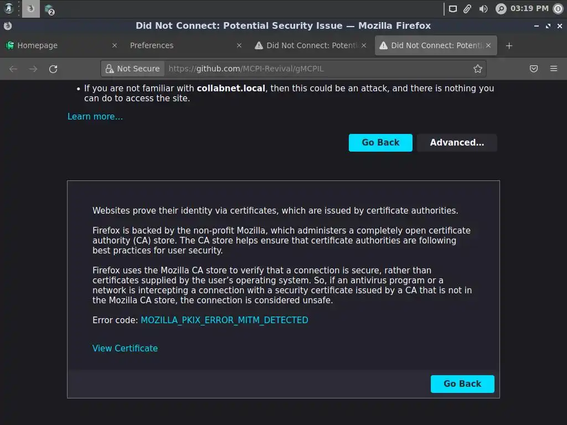The width and height of the screenshot is (567, 425).
Task: Open the MOZILLA_PKIX_ERROR_MITM_DETECTED error code link
Action: 224,320
